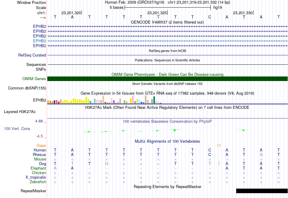Click the hg19 text beside the scale bar
The image size is (288, 198).
click(x=218, y=8)
